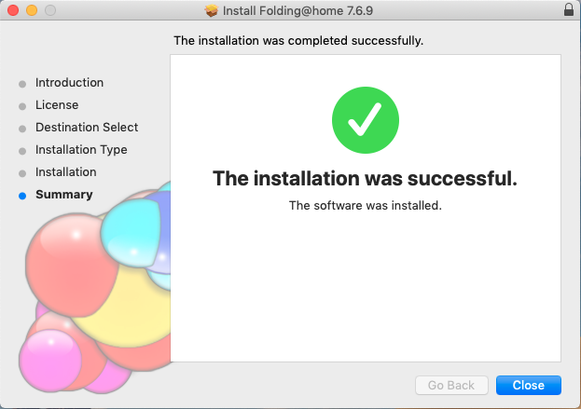Click the 'The installation was successful.' heading
This screenshot has height=409, width=581.
(365, 178)
